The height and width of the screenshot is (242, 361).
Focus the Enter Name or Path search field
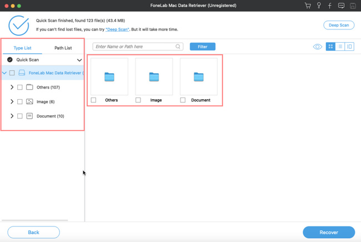click(x=138, y=47)
